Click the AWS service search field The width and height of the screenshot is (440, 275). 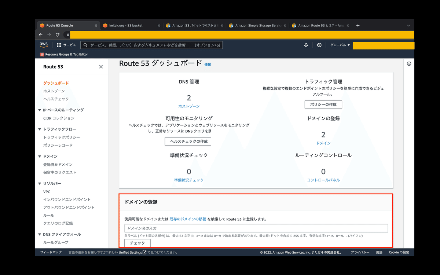coord(151,45)
